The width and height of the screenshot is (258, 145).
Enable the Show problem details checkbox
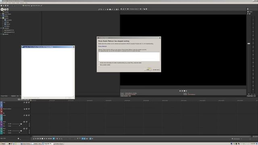[99, 65]
